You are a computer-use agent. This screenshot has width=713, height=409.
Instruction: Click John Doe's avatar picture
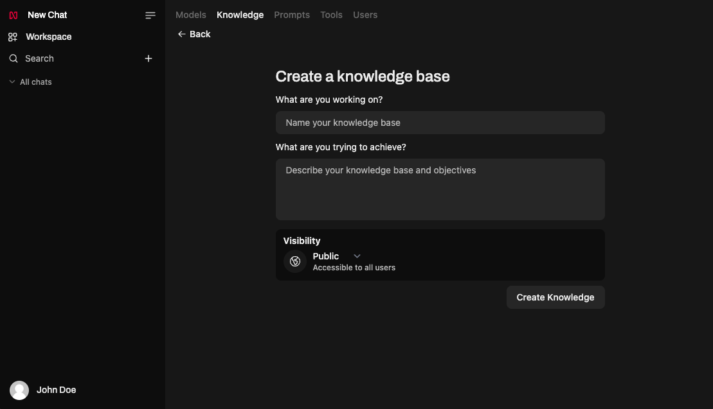tap(19, 390)
